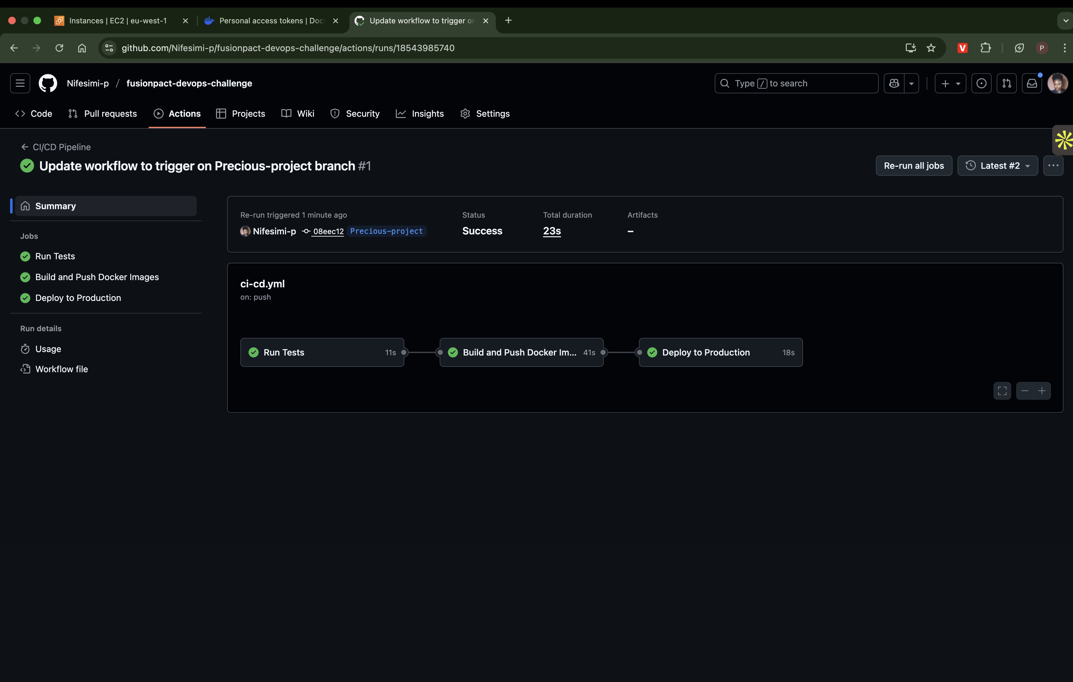Open pull requests icon in header

point(1006,83)
